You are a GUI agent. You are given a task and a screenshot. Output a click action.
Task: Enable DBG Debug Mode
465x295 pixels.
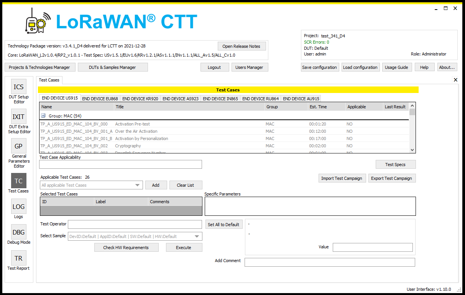tap(18, 232)
